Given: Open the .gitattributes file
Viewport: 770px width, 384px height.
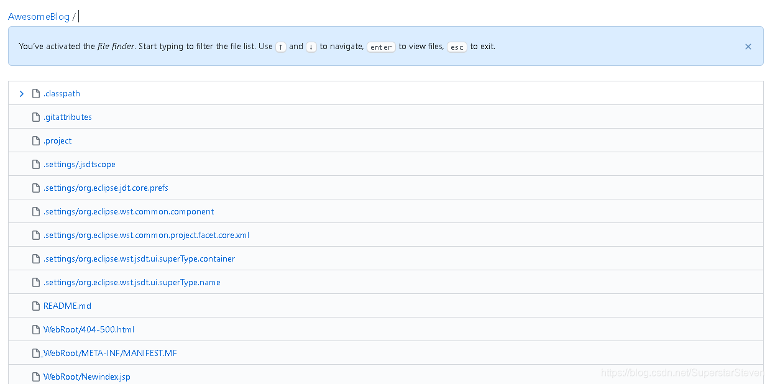Looking at the screenshot, I should [68, 117].
